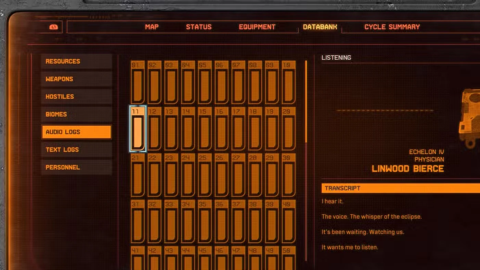Click the dashed audio playback progress line

(x=385, y=111)
